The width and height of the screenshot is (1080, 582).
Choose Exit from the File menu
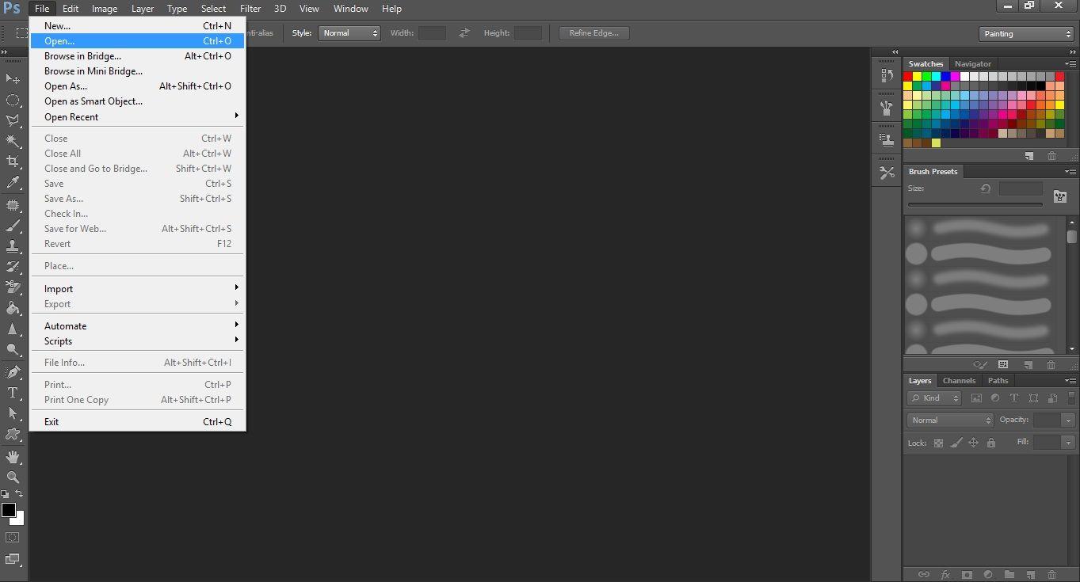point(138,422)
